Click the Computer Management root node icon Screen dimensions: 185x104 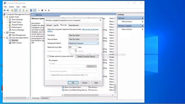[x=5, y=14]
